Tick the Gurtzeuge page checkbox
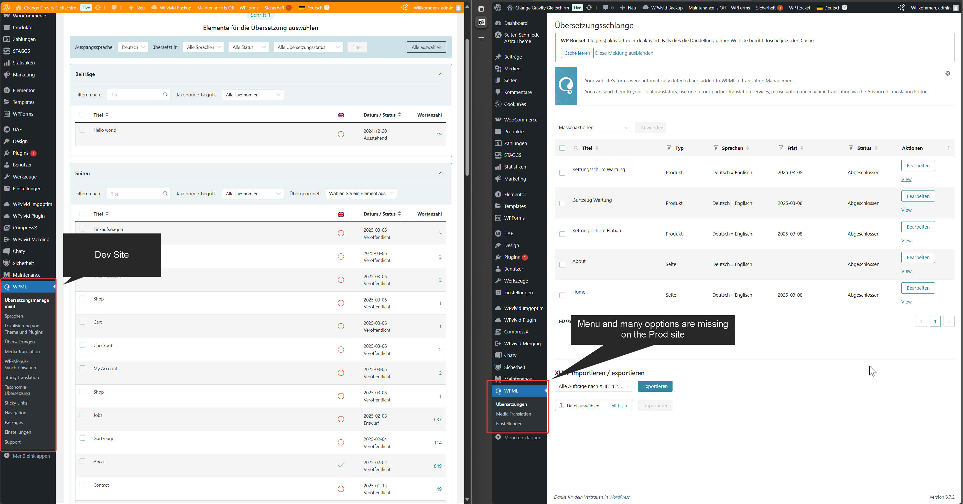This screenshot has height=504, width=963. [x=82, y=438]
